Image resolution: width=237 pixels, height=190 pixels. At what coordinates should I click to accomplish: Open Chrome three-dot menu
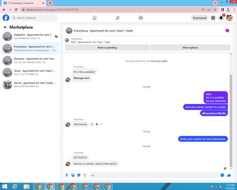(x=234, y=10)
